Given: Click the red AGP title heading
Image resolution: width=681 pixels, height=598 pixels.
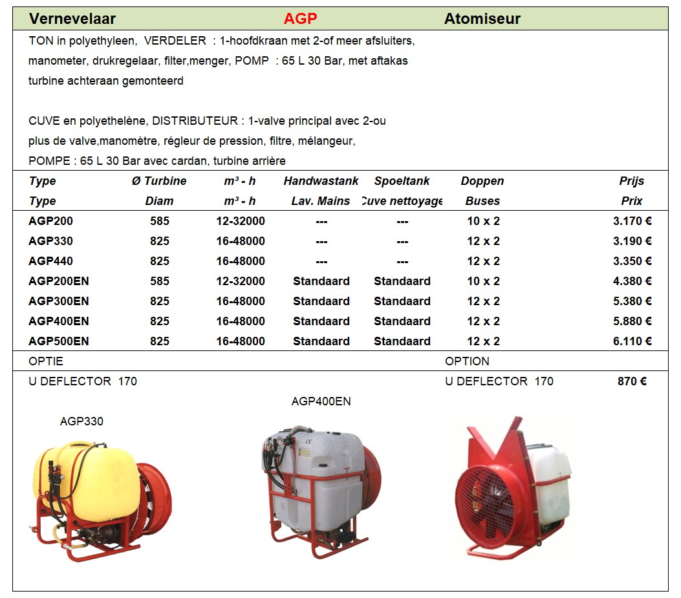Looking at the screenshot, I should tap(300, 19).
